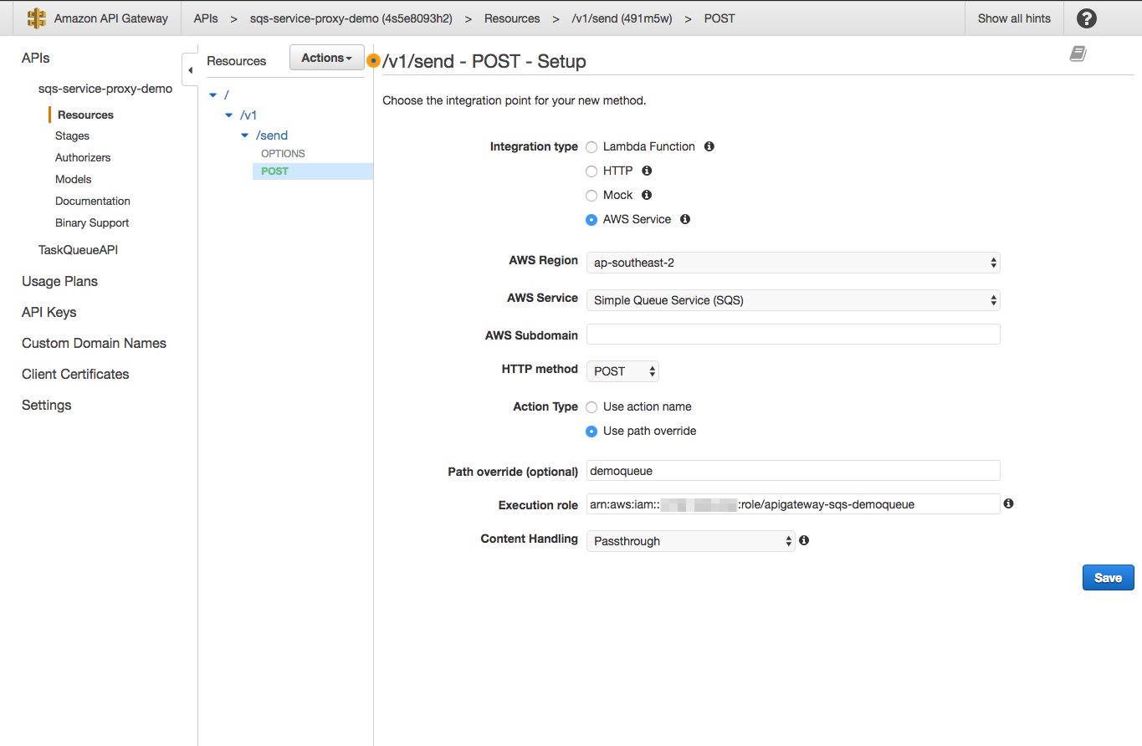Click the Save button
The height and width of the screenshot is (746, 1142).
point(1108,578)
